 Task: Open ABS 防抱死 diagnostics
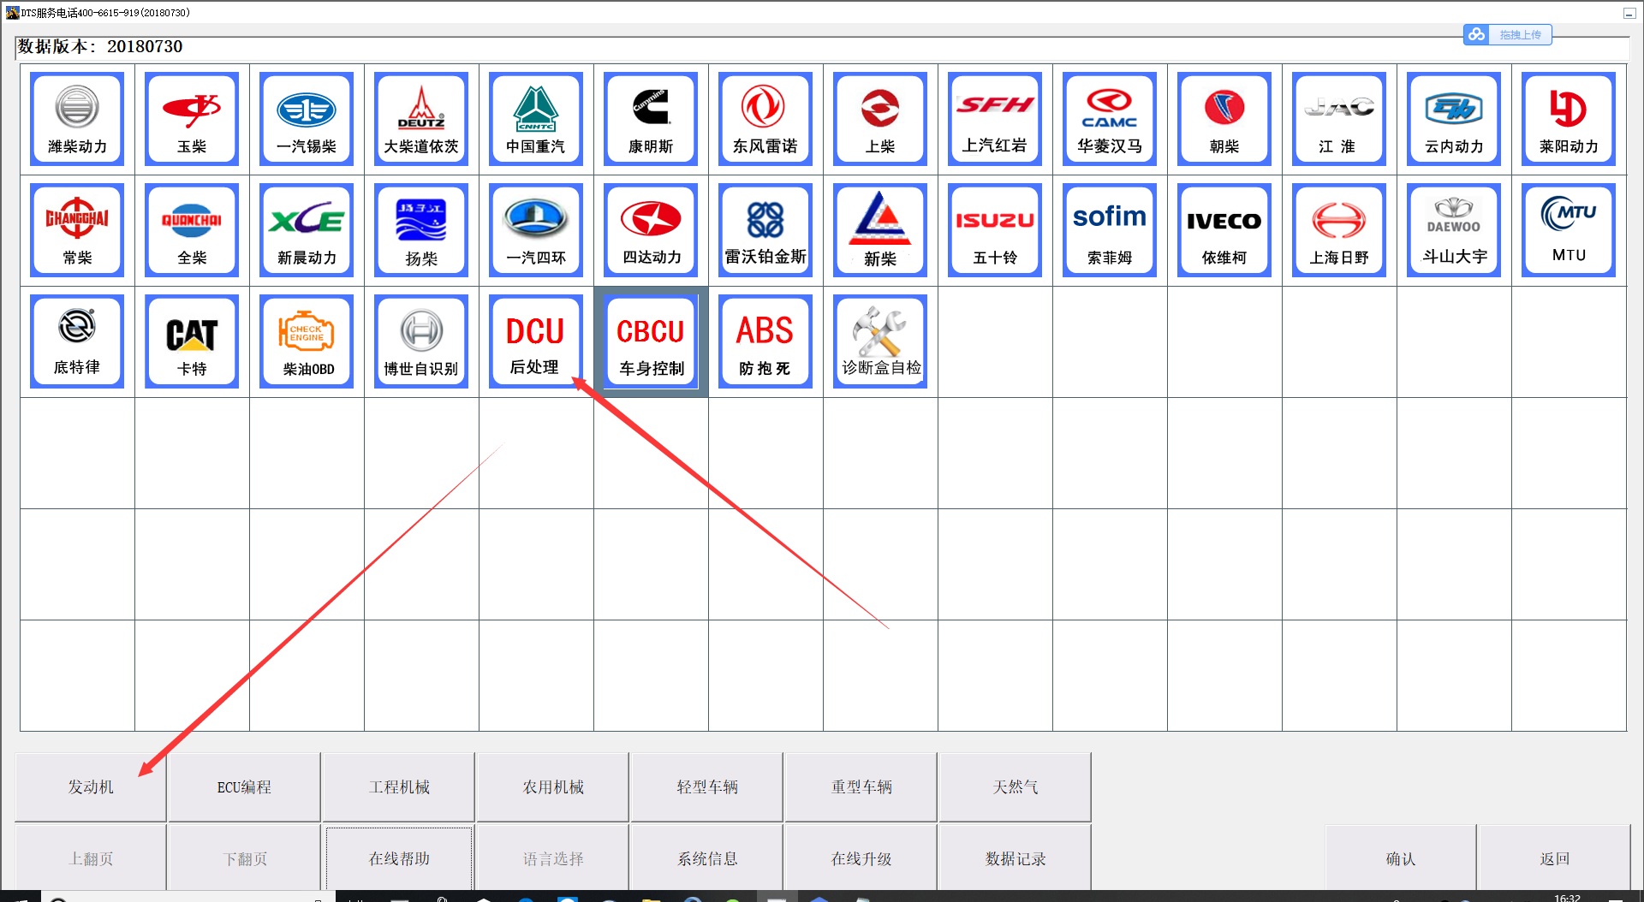(765, 341)
